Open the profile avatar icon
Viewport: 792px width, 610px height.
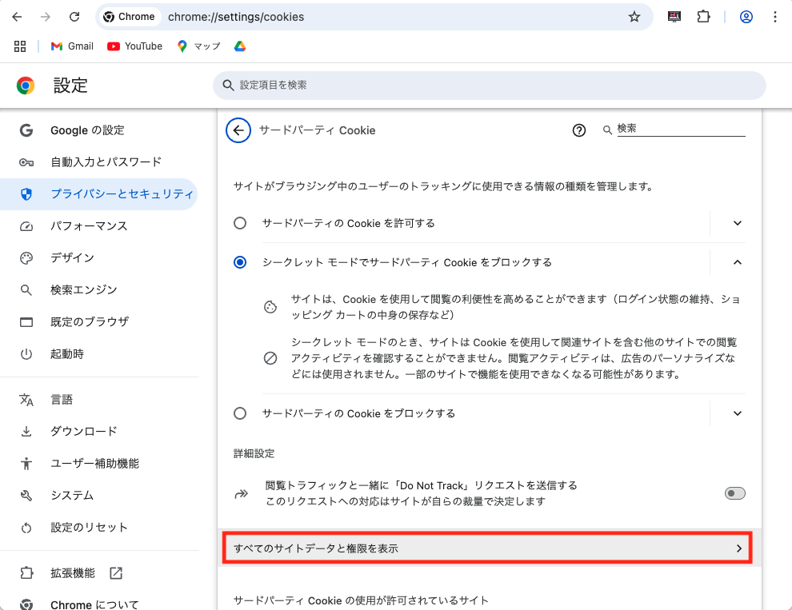[x=746, y=17]
